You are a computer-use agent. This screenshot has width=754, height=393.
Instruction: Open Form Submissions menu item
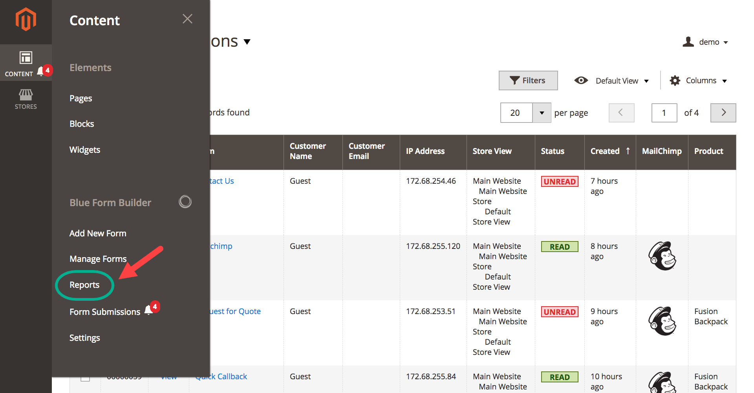click(105, 312)
